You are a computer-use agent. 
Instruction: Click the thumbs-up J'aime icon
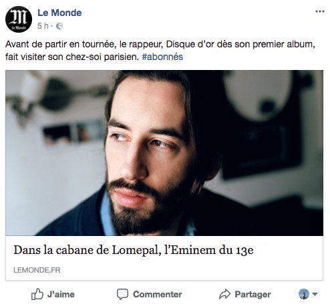37,294
